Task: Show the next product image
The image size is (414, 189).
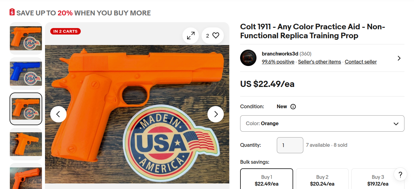Action: pyautogui.click(x=215, y=114)
